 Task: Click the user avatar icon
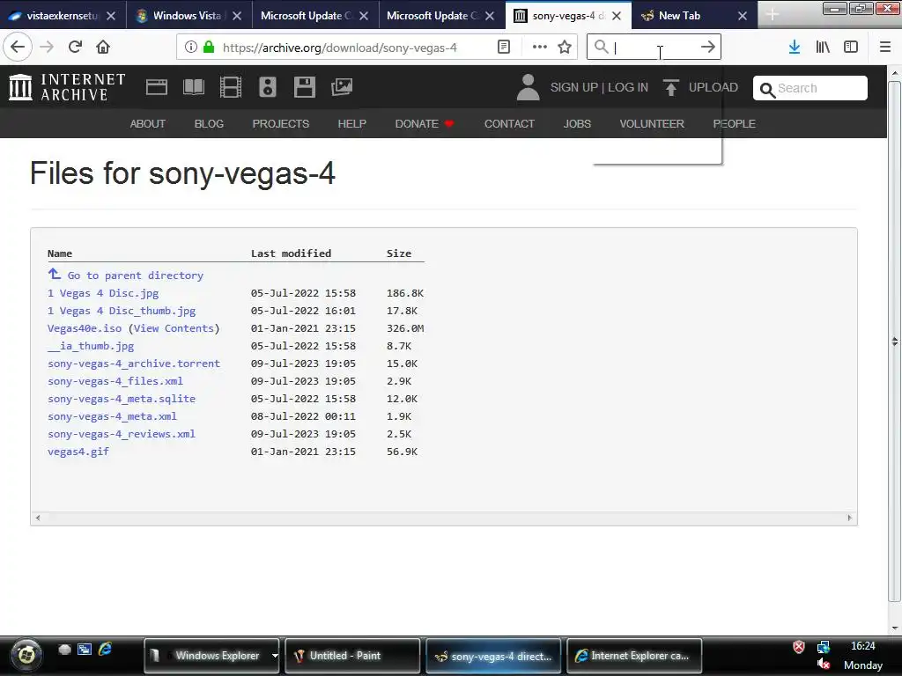tap(529, 87)
